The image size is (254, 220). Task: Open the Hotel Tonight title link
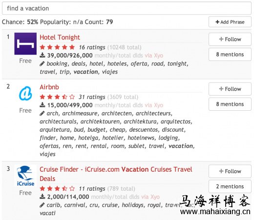[x=60, y=38]
